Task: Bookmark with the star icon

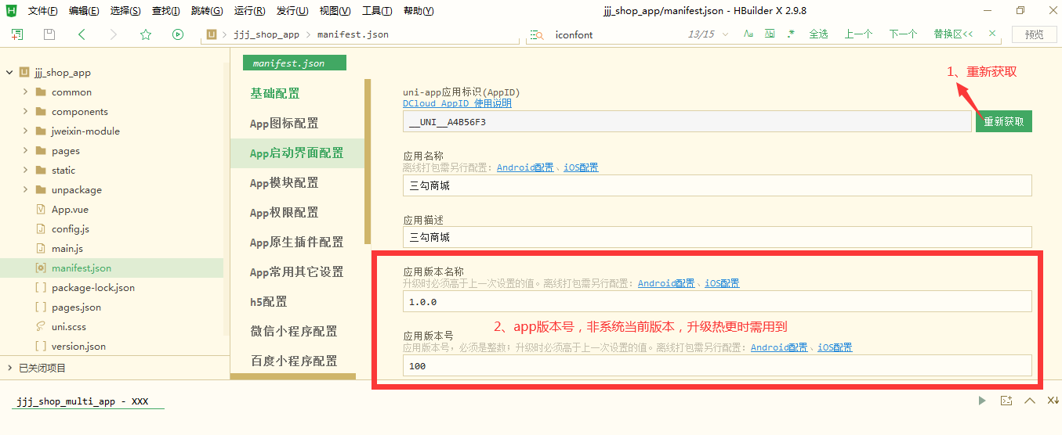Action: coord(145,34)
